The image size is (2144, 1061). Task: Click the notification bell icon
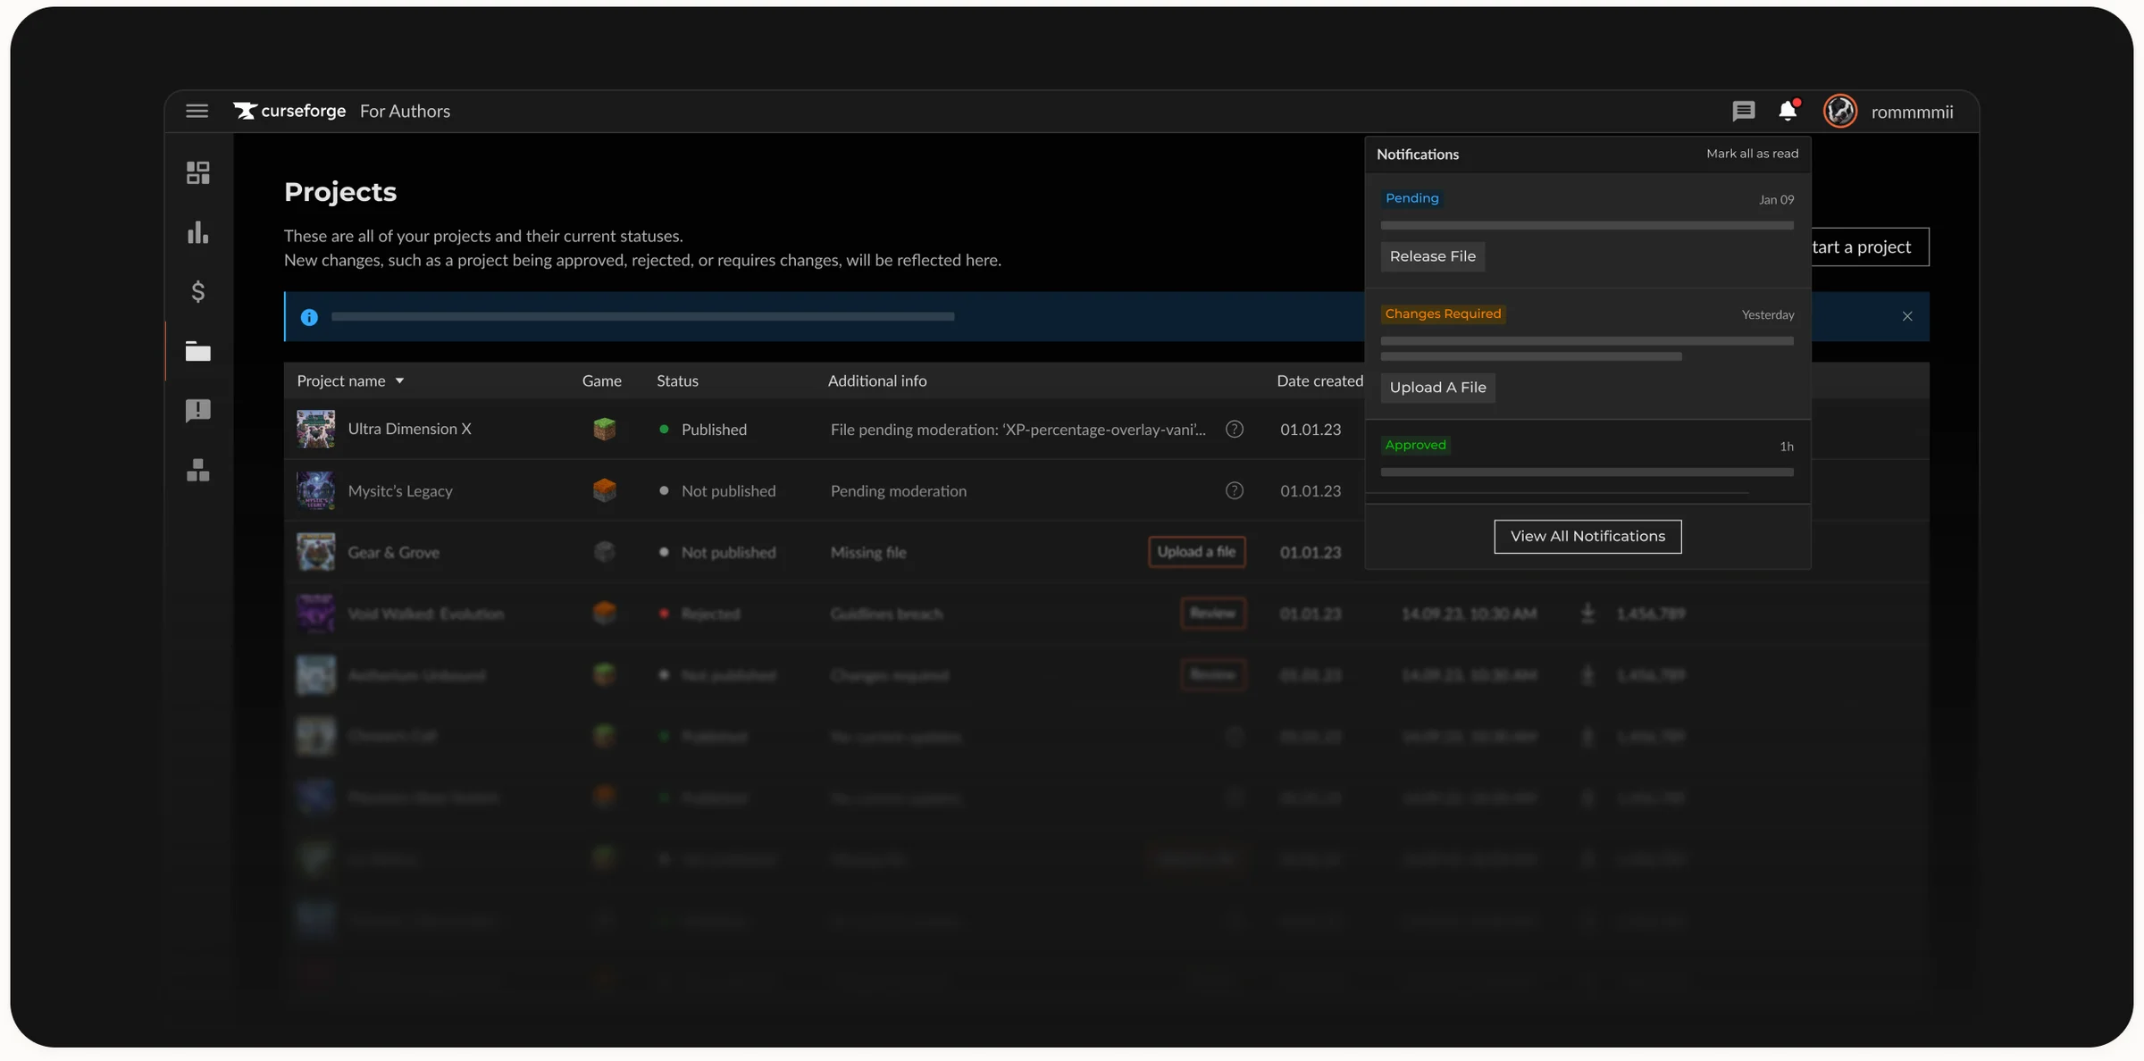click(1788, 110)
